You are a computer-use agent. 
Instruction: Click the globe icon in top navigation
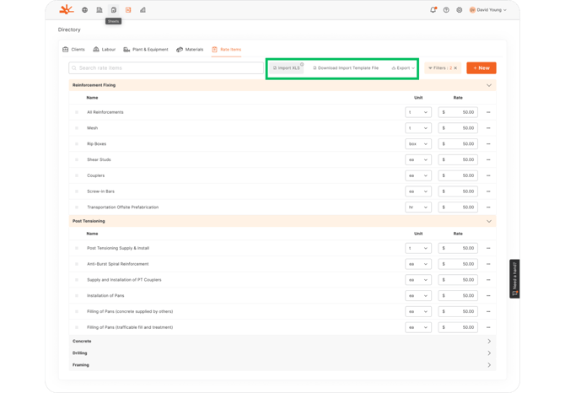coord(84,10)
